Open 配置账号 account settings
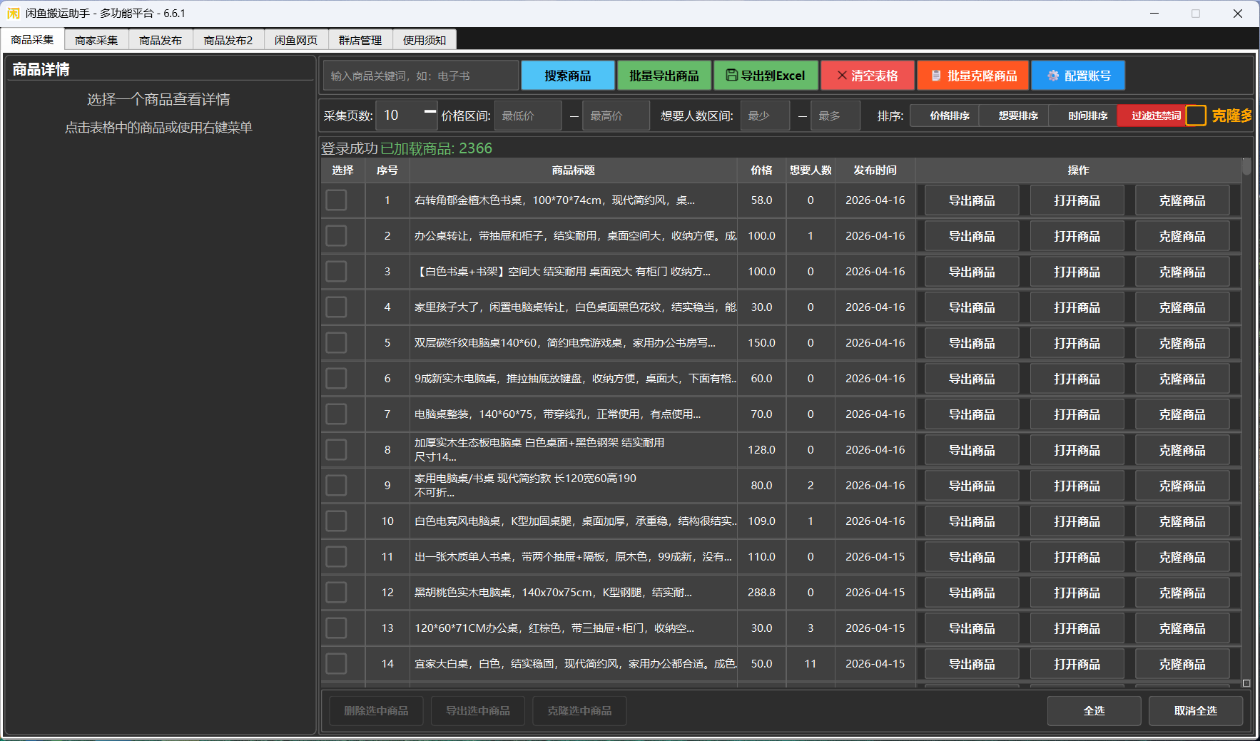Screen dimensions: 1260x741 coord(1078,76)
